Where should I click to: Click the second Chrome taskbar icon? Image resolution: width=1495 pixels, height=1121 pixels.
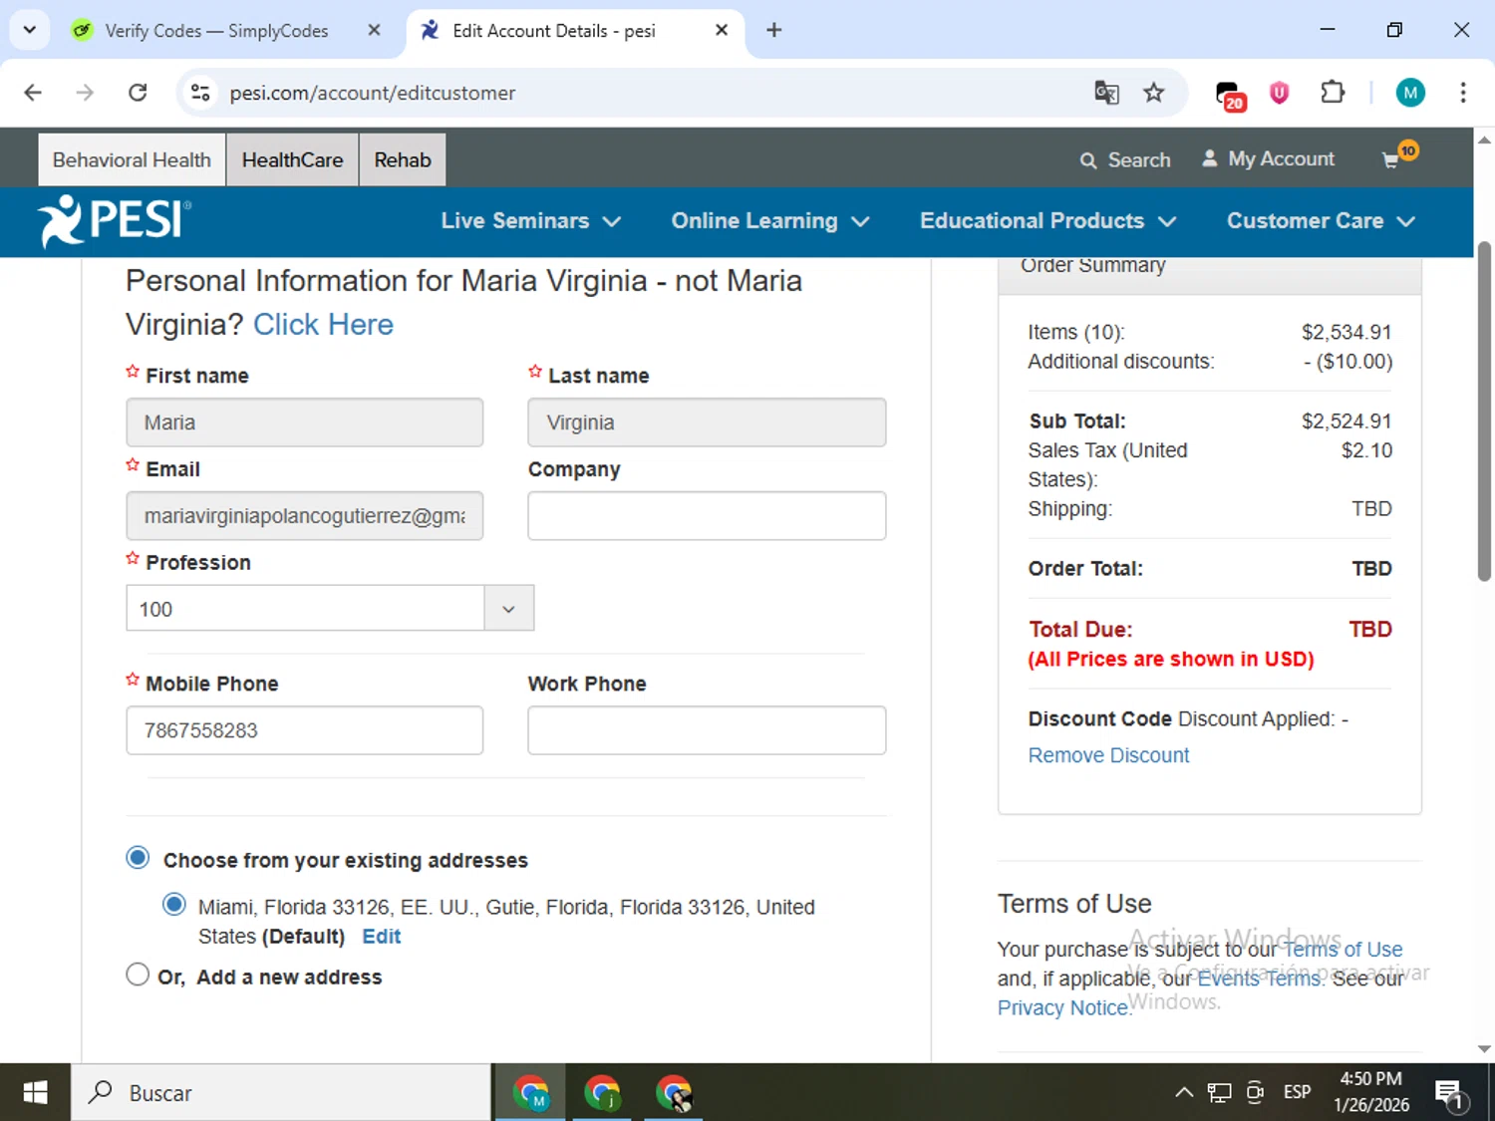pos(602,1093)
